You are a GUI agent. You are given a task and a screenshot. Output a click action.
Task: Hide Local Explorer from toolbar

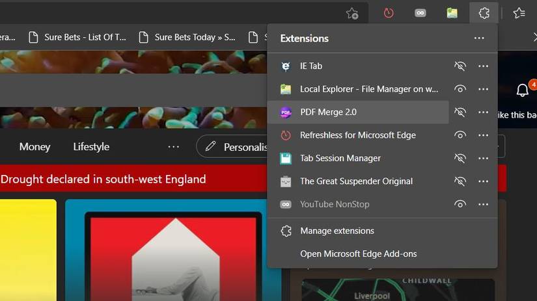click(460, 89)
